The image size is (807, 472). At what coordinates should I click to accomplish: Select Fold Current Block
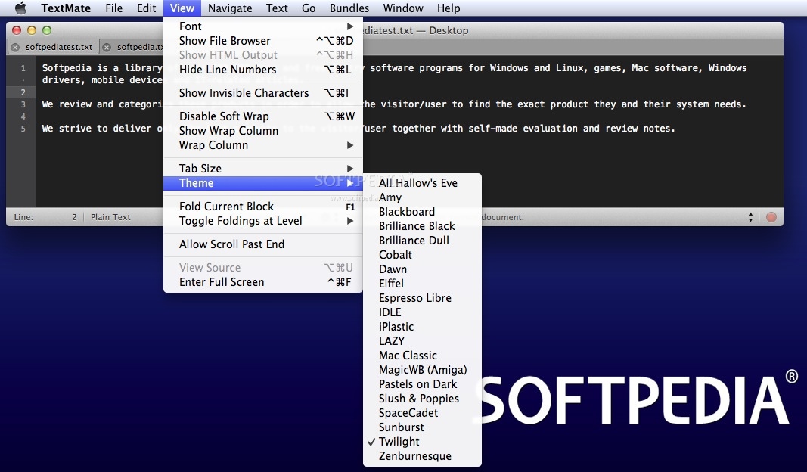click(263, 206)
